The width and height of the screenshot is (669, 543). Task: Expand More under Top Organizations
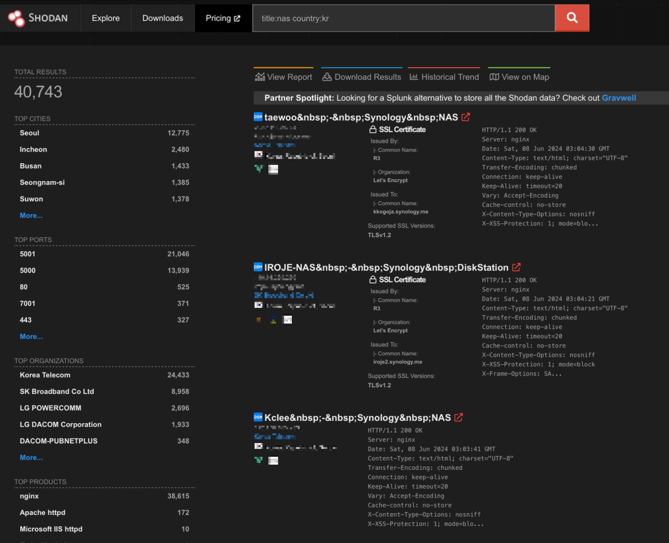point(31,457)
